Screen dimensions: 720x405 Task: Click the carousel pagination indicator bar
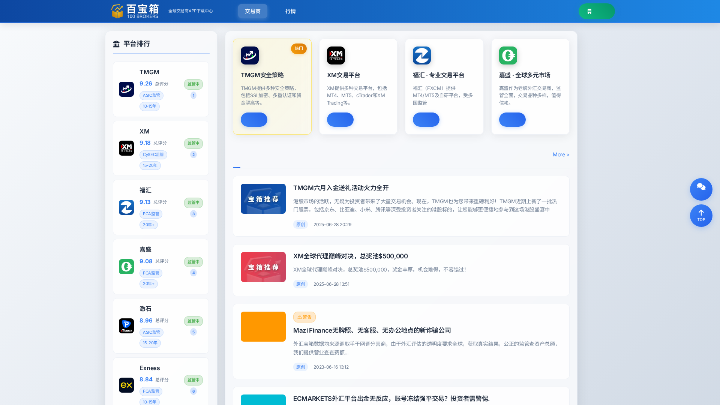[x=237, y=167]
